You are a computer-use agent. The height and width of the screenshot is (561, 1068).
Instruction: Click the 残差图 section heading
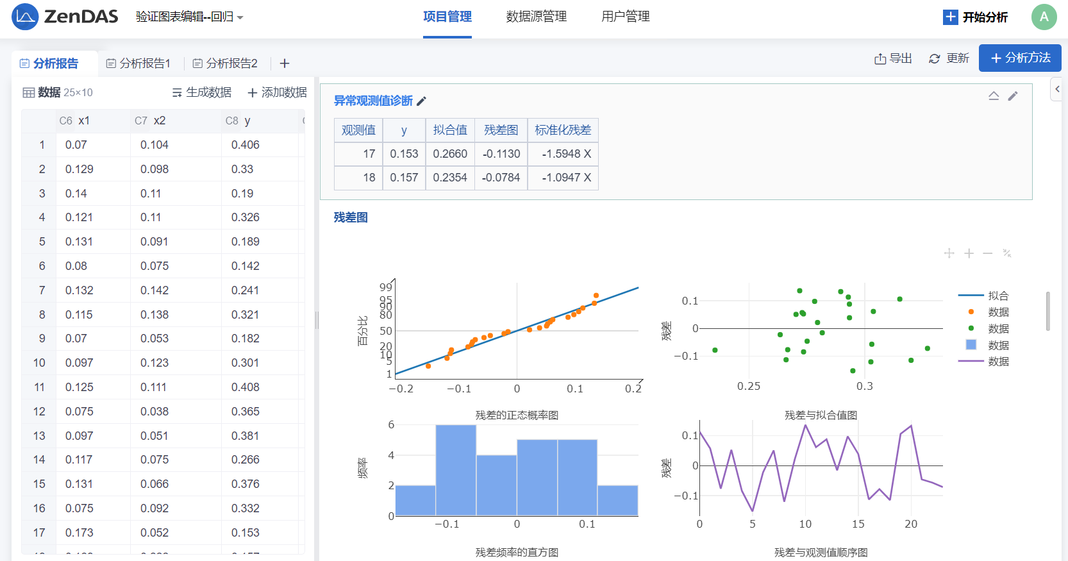[x=351, y=217]
